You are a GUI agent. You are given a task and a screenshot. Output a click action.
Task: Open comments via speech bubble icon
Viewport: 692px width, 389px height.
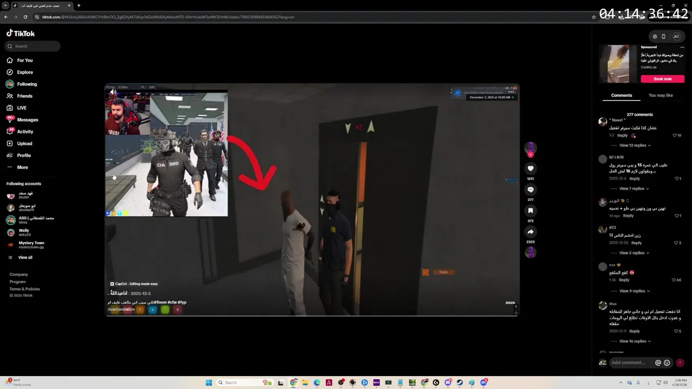(x=530, y=190)
